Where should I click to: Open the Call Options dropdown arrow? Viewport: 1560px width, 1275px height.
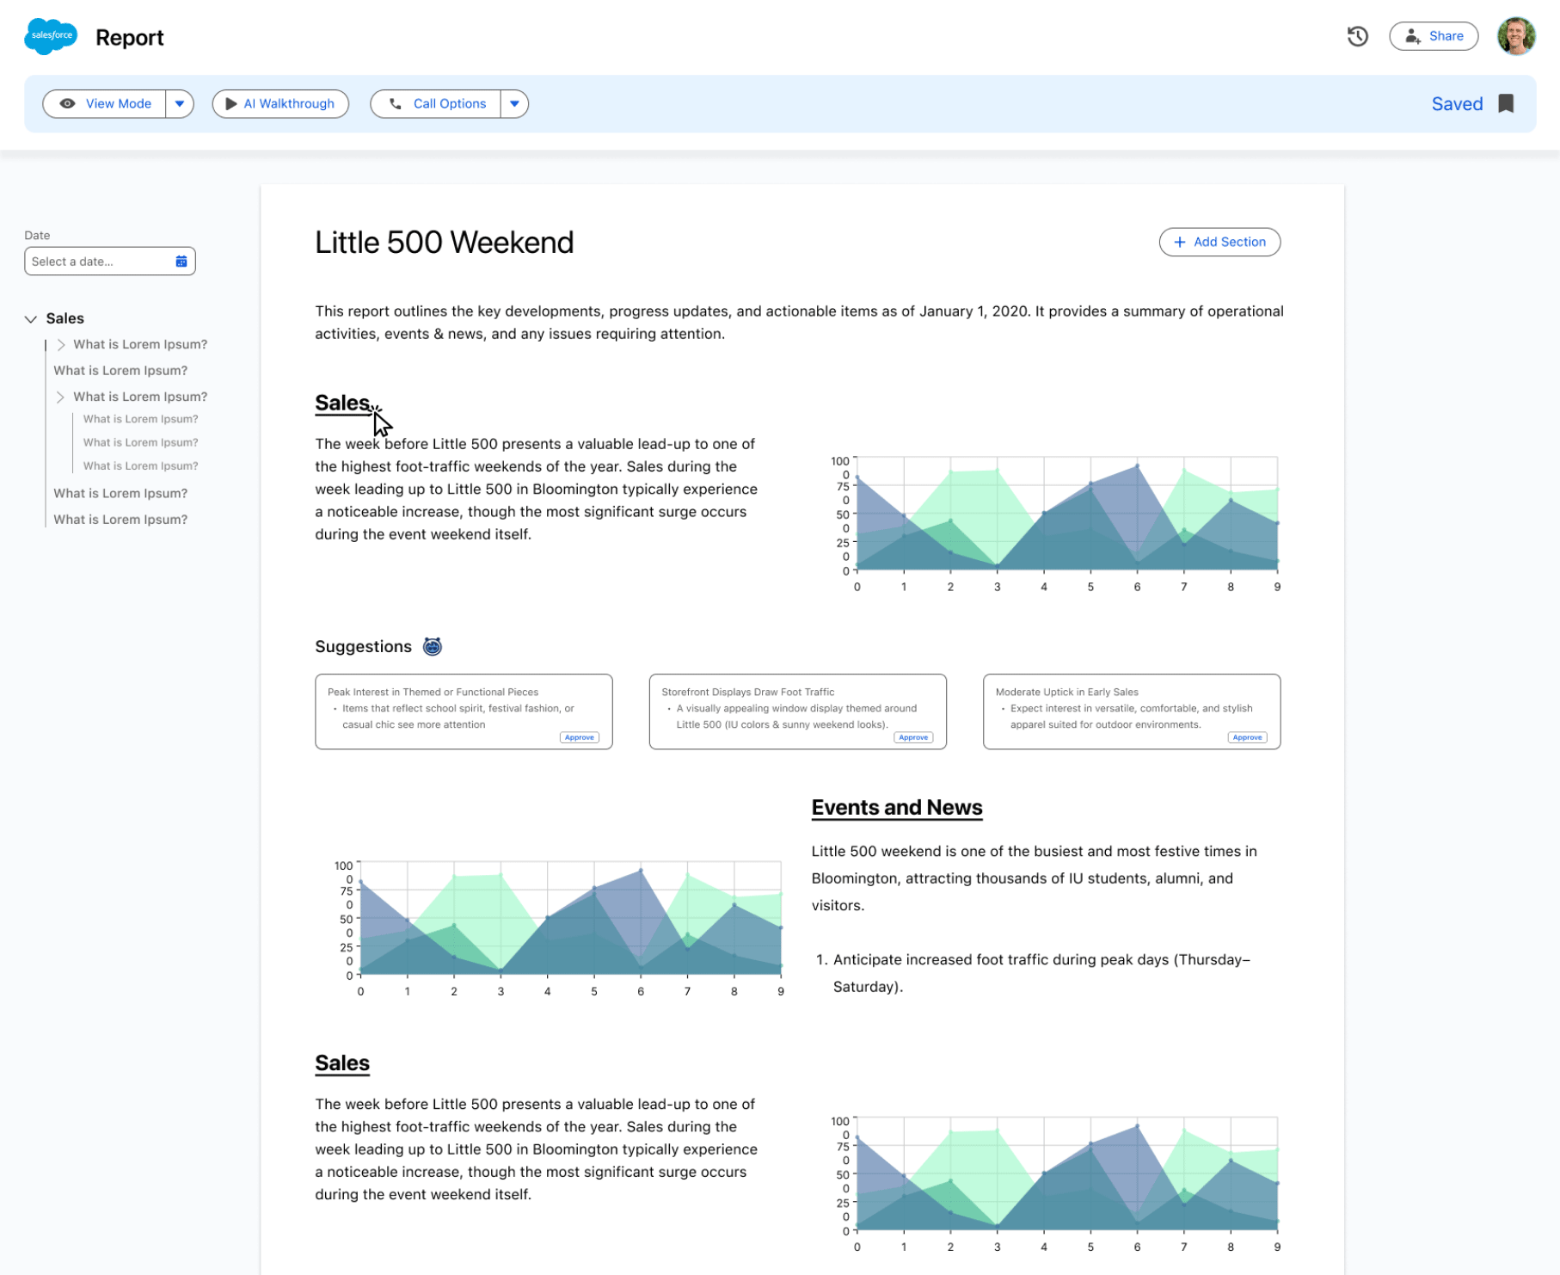pos(514,104)
